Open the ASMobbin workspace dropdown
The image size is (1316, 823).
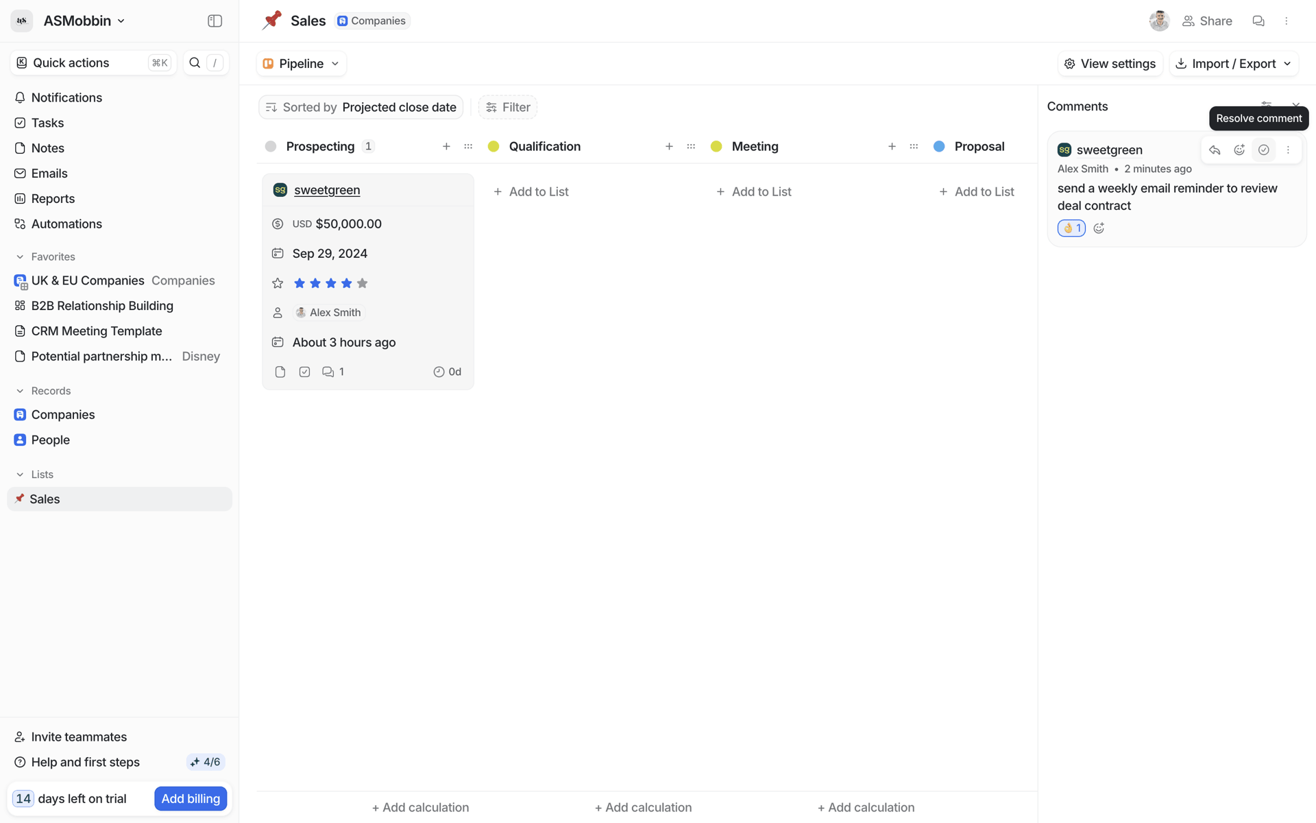pyautogui.click(x=84, y=21)
